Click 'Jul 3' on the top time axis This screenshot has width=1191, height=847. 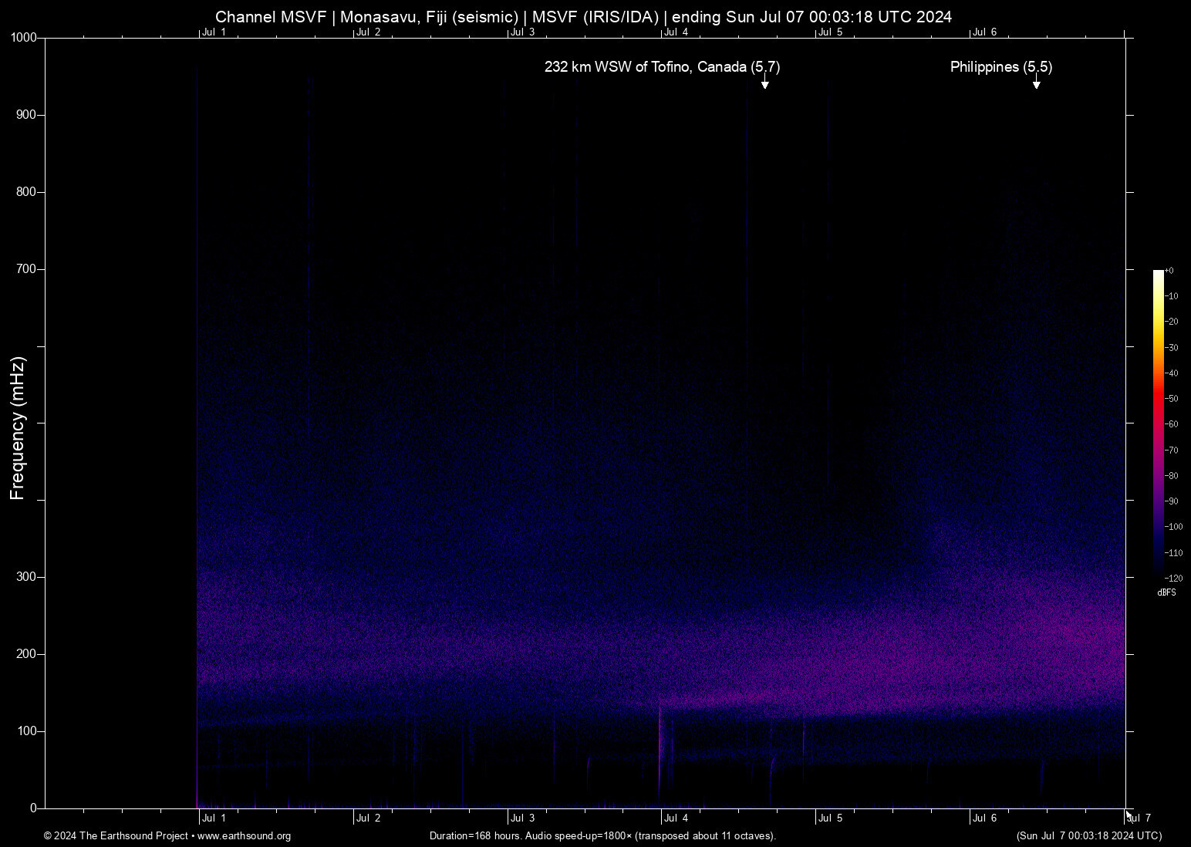pos(522,32)
